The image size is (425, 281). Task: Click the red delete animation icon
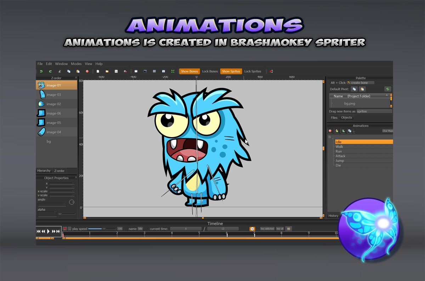330,131
